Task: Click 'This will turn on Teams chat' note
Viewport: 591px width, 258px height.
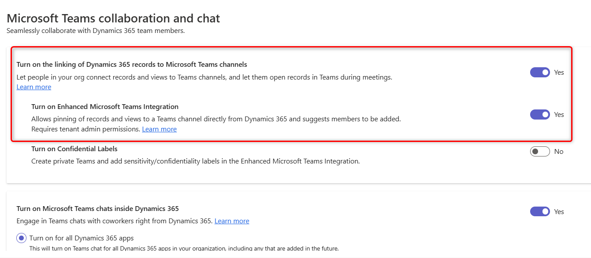Action: [x=184, y=248]
